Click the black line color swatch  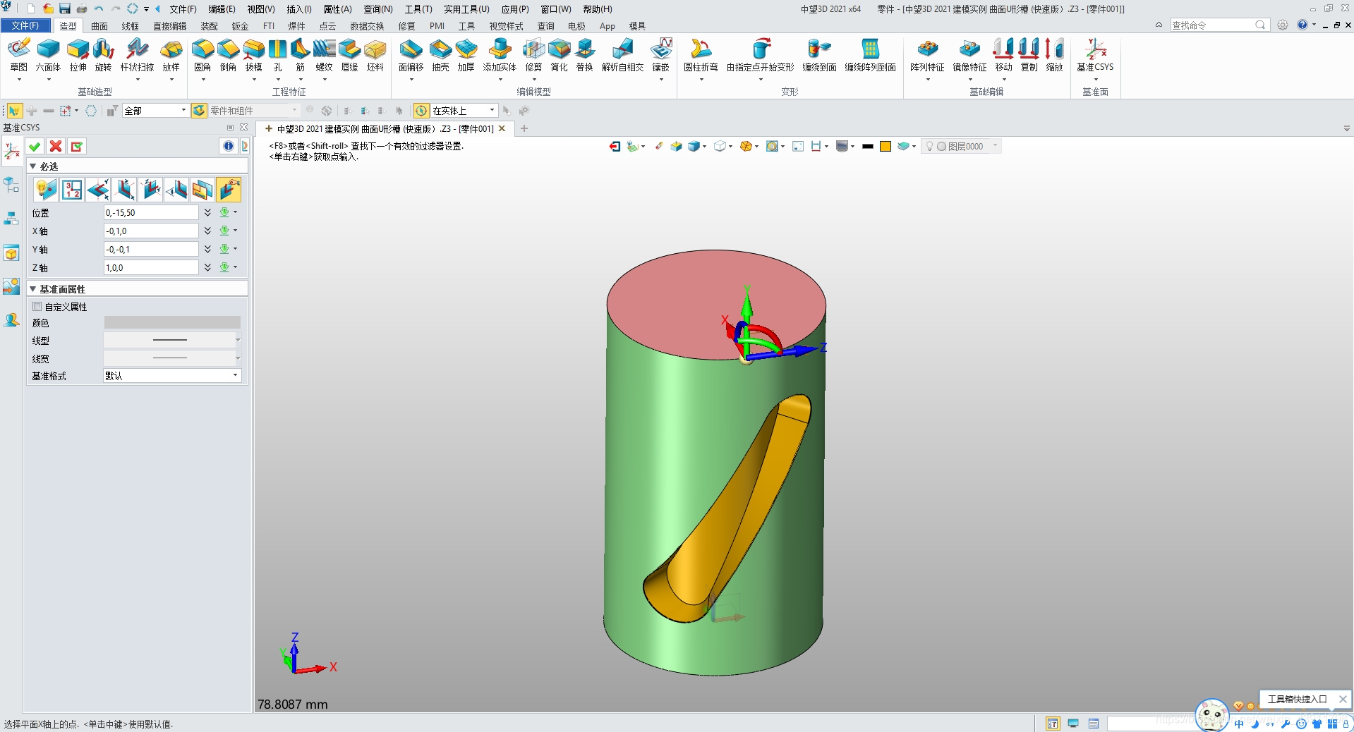click(x=868, y=147)
